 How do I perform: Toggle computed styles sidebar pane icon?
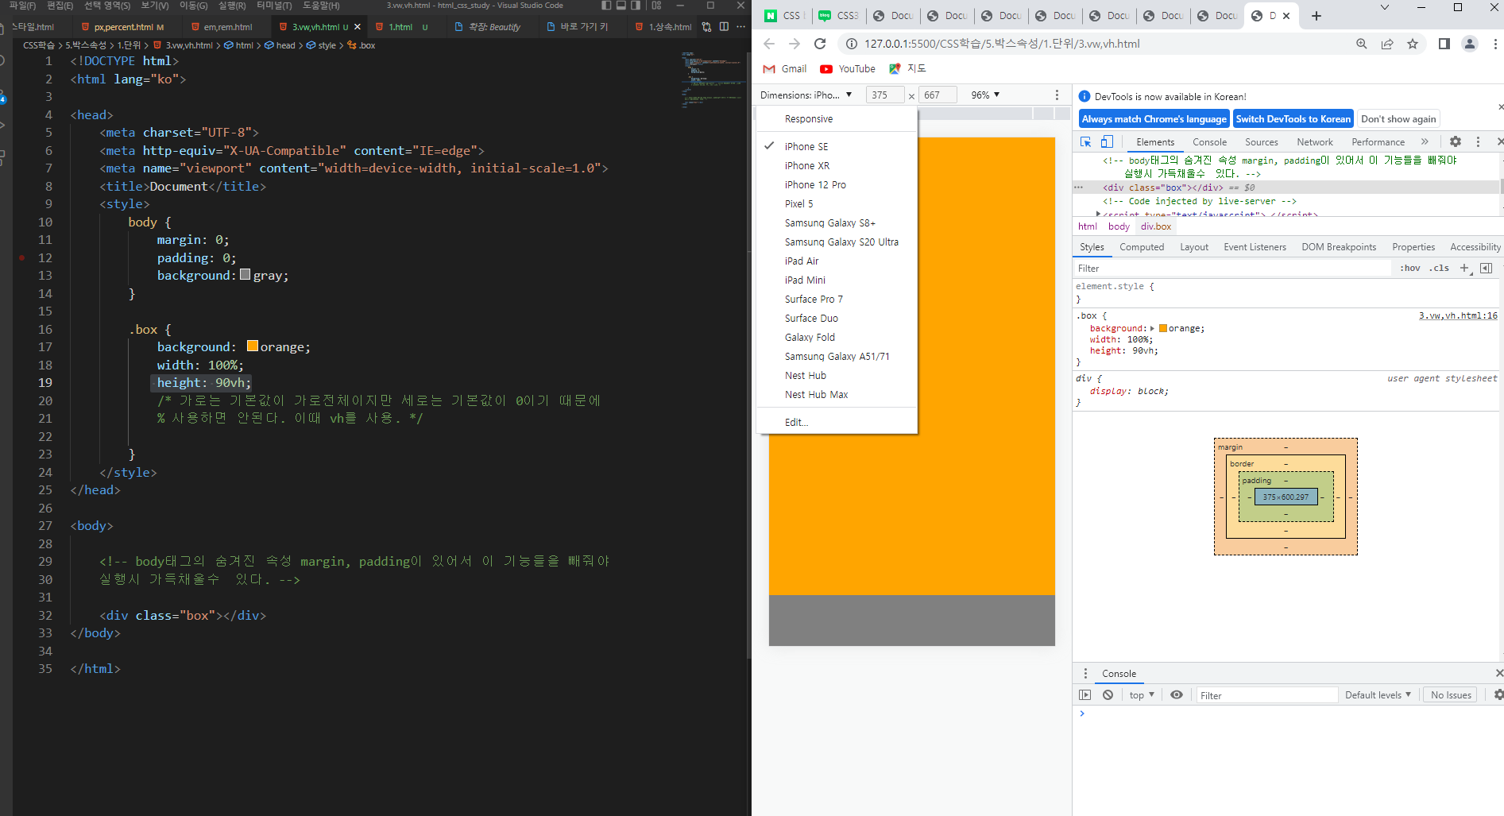pos(1486,268)
